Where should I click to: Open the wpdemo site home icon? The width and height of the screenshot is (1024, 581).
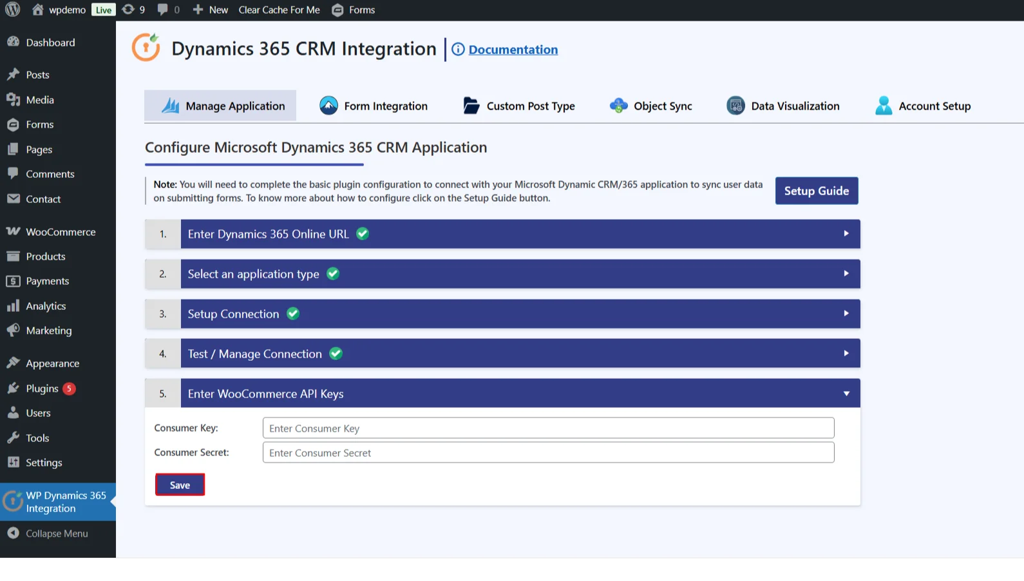(x=38, y=10)
